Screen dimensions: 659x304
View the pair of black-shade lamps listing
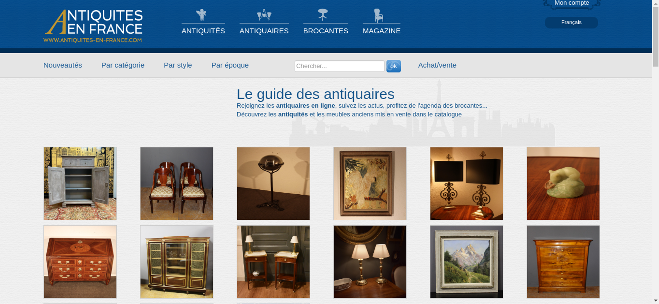[467, 183]
